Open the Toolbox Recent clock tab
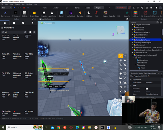This screenshot has width=163, height=130. click(23, 23)
